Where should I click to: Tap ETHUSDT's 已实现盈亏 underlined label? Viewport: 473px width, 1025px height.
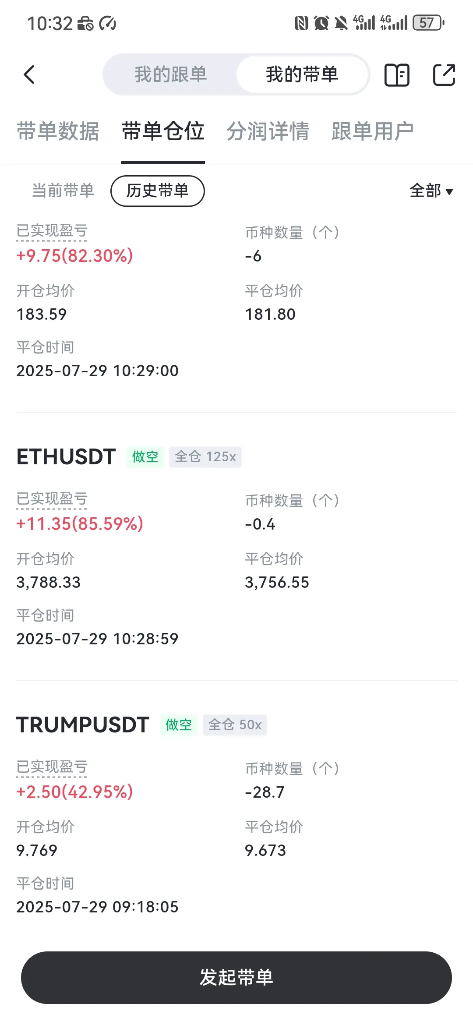pyautogui.click(x=52, y=499)
